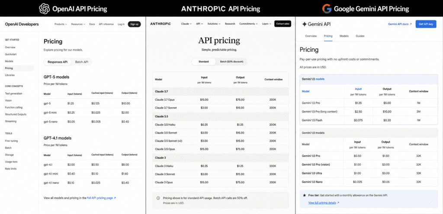
Task: Open the Claude dropdown in Anthropic navbar
Action: (186, 24)
